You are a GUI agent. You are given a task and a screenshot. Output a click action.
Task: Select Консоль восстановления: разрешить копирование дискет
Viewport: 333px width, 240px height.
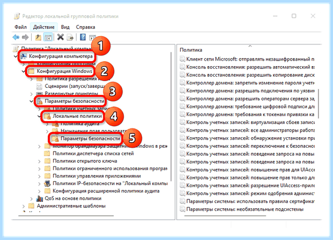click(250, 75)
